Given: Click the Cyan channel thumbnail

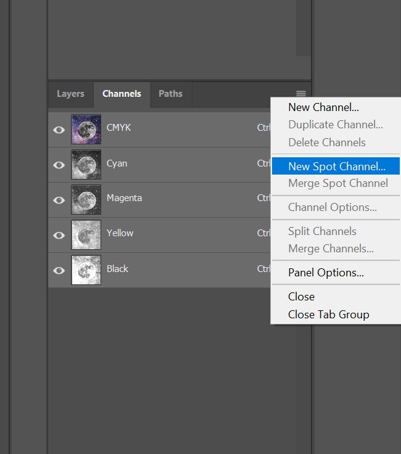Looking at the screenshot, I should pyautogui.click(x=86, y=165).
